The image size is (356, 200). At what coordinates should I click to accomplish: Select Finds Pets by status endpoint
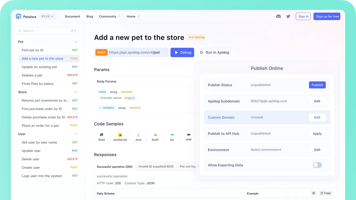49,84
